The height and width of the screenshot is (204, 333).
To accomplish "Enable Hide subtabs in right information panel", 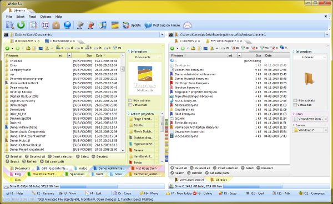I will coord(295,100).
